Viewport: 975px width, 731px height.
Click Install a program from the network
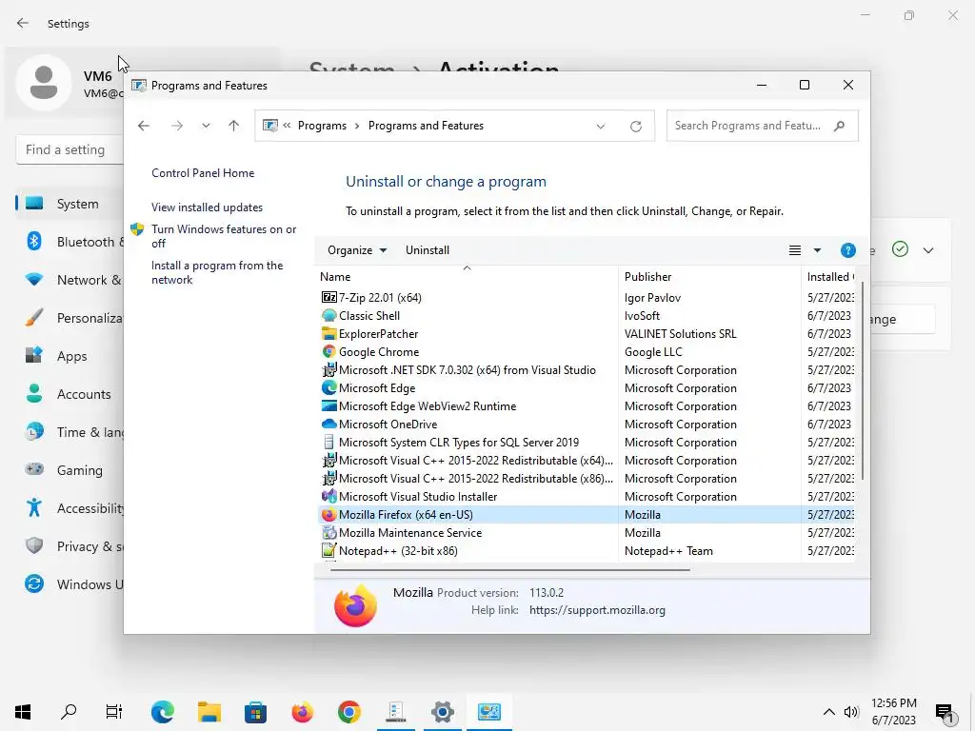coord(217,272)
